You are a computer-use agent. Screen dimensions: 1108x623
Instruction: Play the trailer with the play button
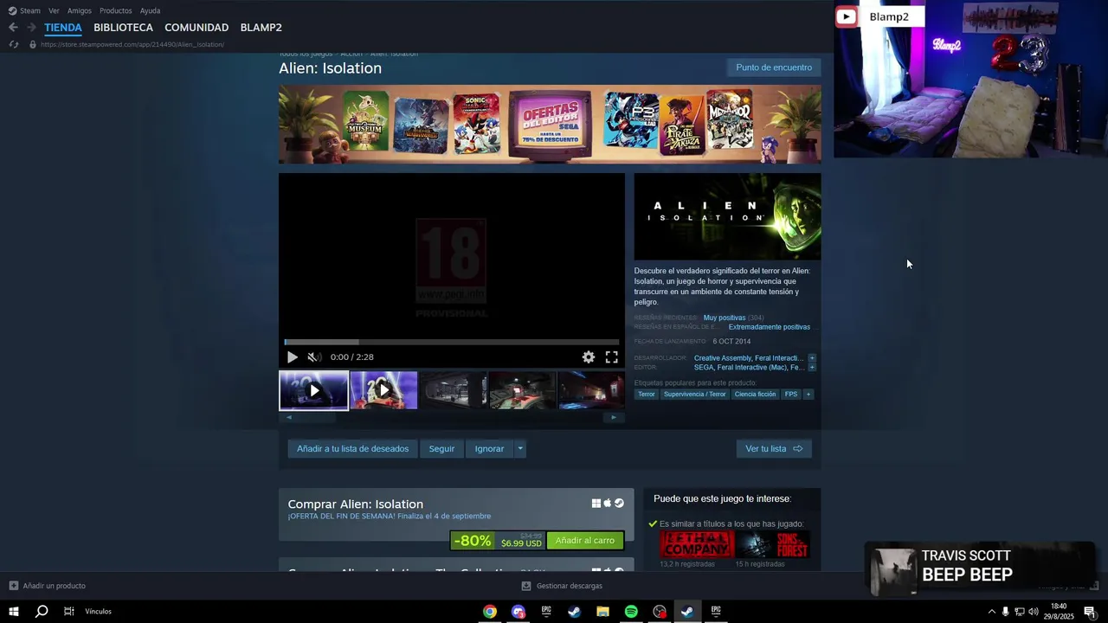pyautogui.click(x=292, y=356)
